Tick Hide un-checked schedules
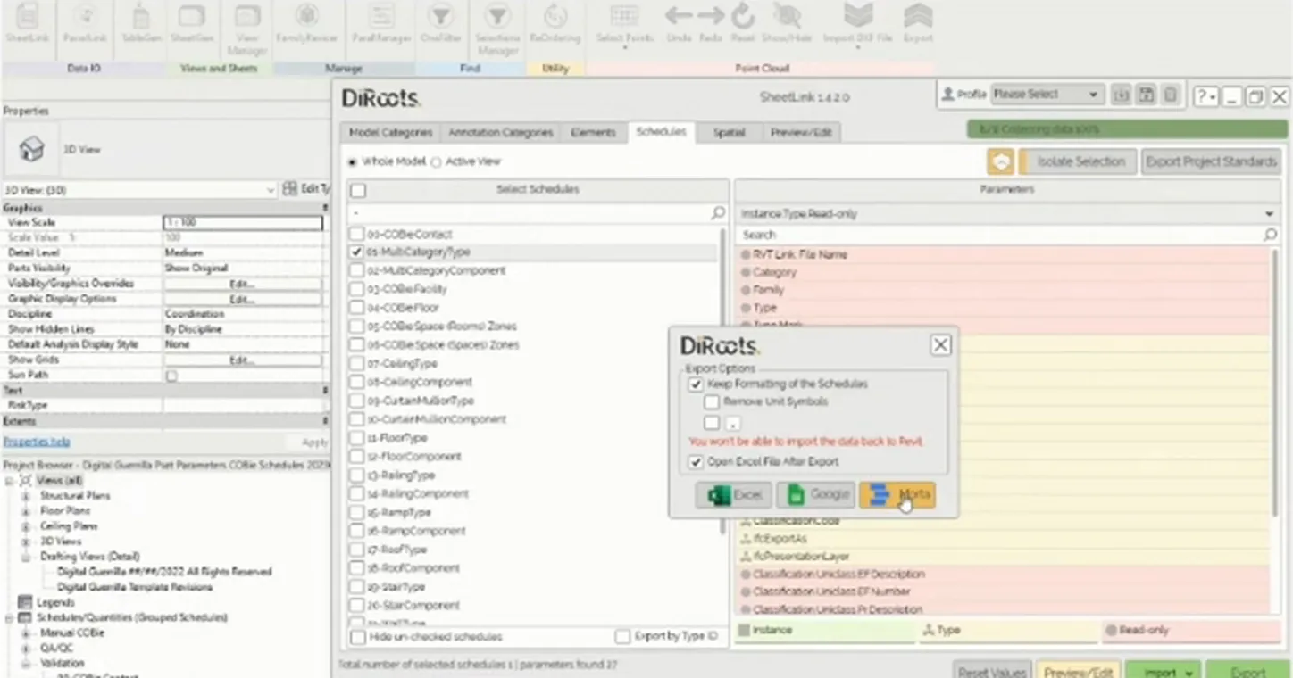The height and width of the screenshot is (678, 1293). (x=358, y=637)
